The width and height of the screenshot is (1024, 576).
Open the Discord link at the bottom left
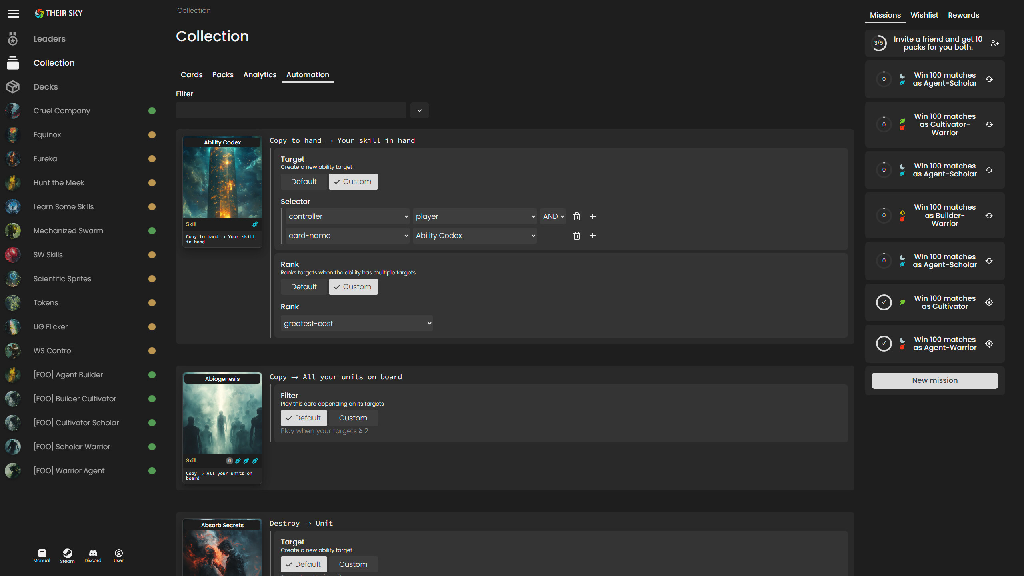click(93, 555)
